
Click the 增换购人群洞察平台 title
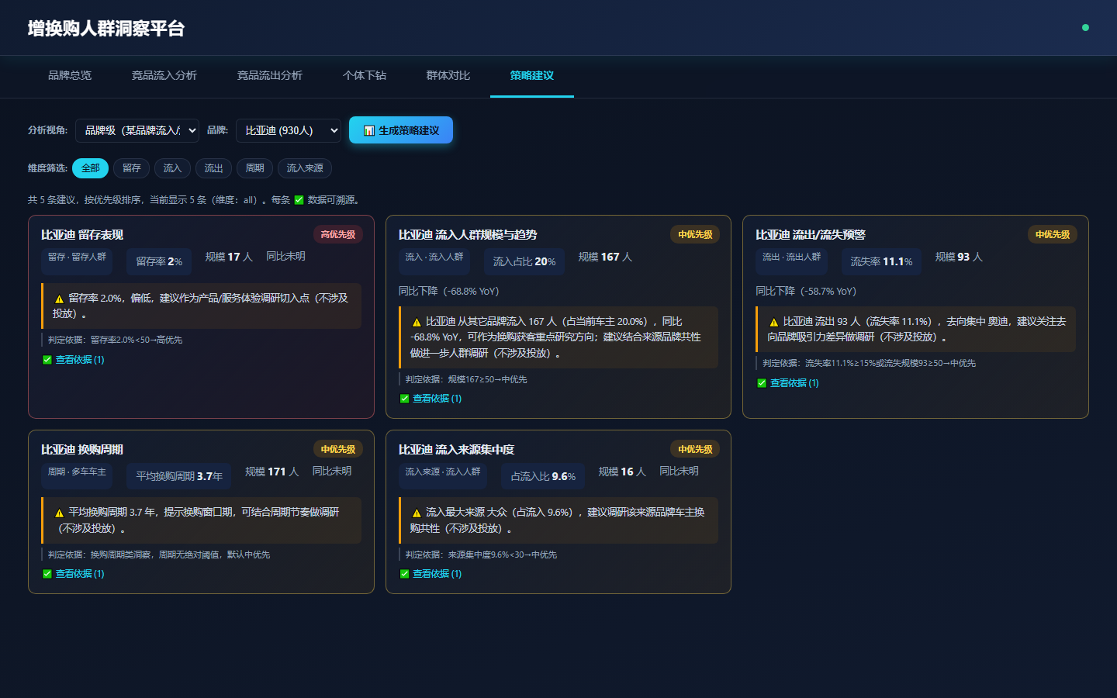(106, 29)
